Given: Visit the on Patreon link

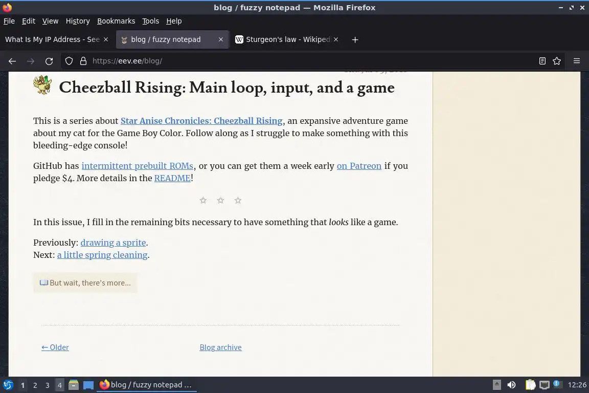Looking at the screenshot, I should (x=359, y=166).
